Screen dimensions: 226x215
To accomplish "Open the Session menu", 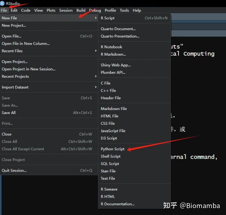I will coord(66,10).
